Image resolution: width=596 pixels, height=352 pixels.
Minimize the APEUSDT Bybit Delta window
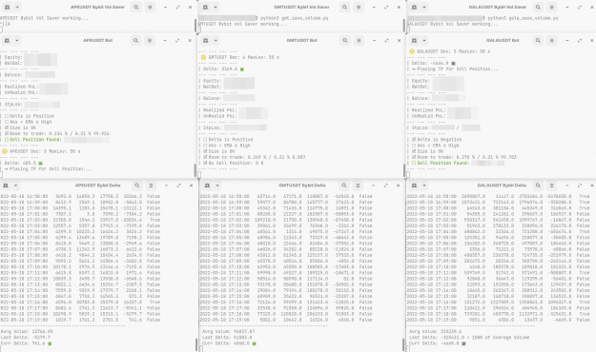(x=167, y=186)
